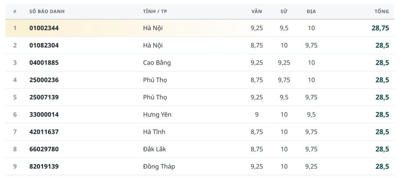Click the Cao Bằng province cell
This screenshot has height=178, width=413.
157,63
